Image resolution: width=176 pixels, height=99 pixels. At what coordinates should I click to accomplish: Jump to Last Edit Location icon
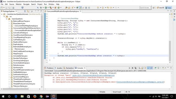[108, 8]
